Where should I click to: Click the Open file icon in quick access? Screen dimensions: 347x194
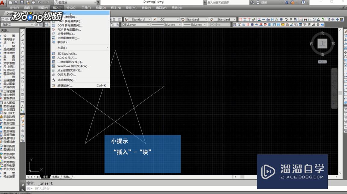click(16, 2)
